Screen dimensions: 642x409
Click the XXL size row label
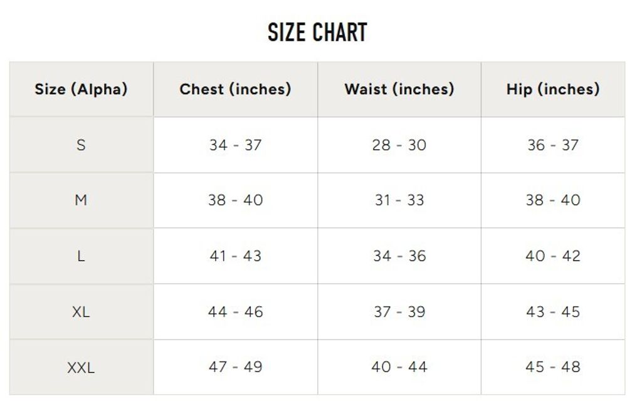point(81,367)
